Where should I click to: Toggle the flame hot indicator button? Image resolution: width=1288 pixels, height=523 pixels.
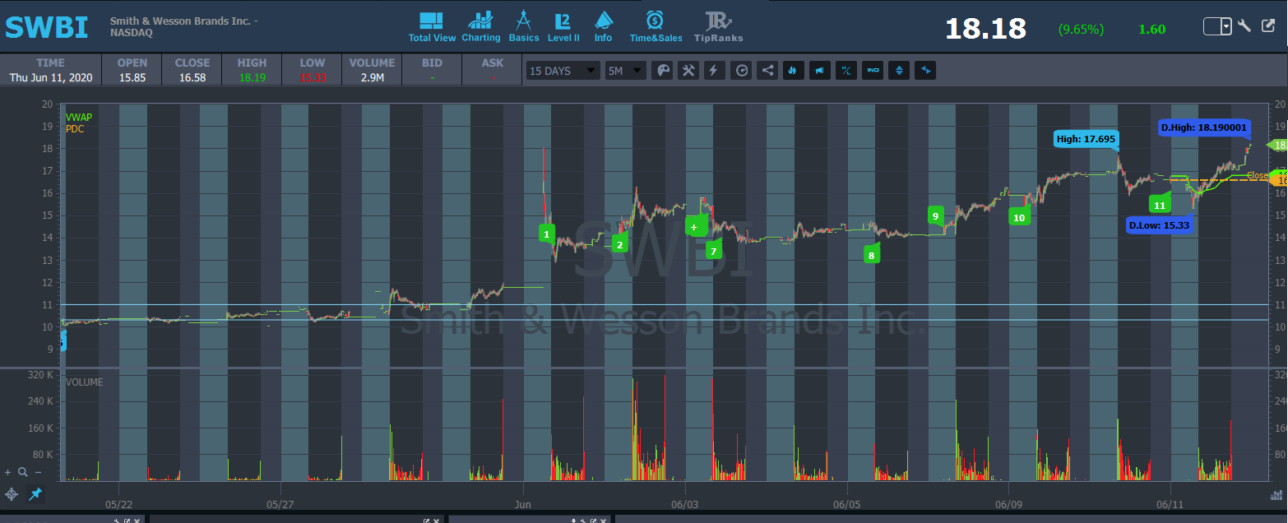(793, 71)
